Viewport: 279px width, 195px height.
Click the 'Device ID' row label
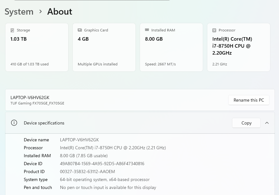point(33,164)
